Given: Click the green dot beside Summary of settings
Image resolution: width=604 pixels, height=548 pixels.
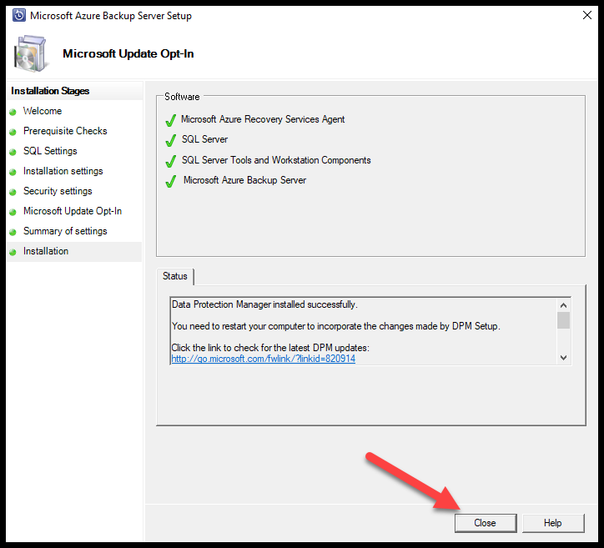Looking at the screenshot, I should click(x=13, y=232).
